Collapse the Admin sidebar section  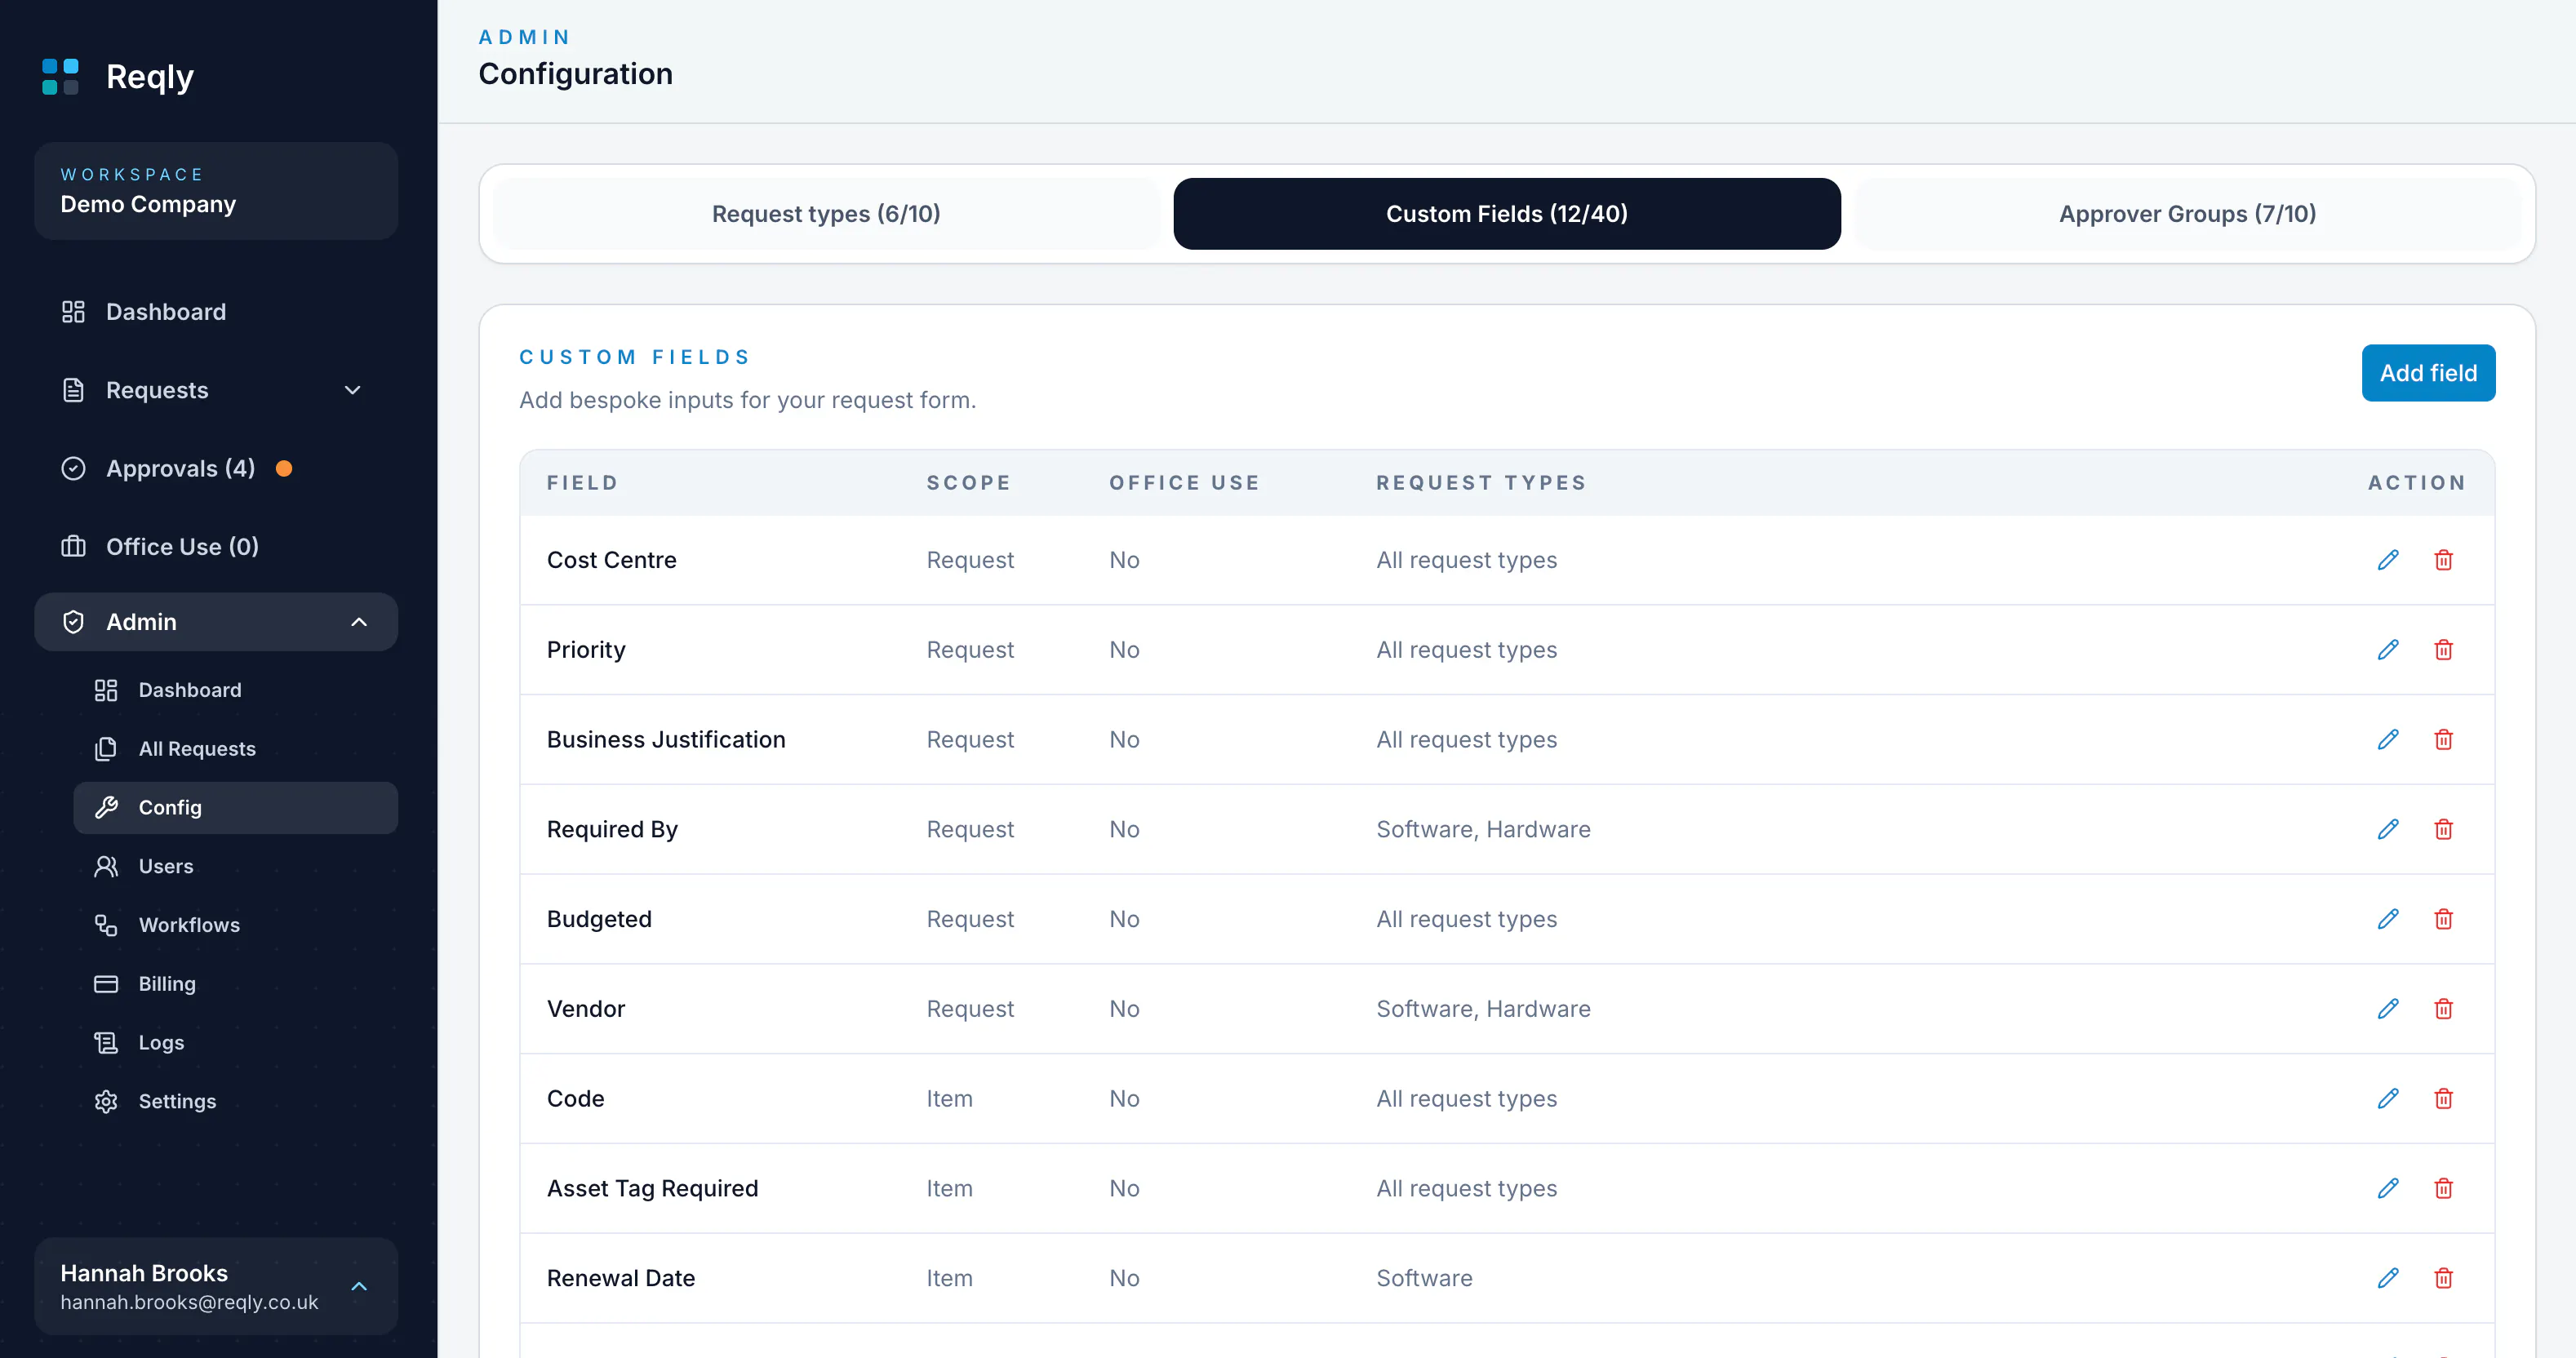216,622
